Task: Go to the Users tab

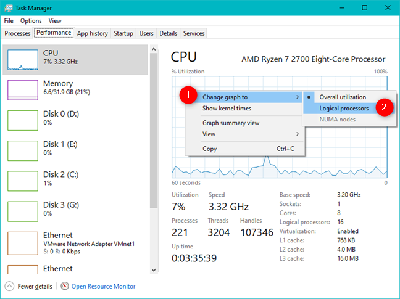Action: (146, 33)
